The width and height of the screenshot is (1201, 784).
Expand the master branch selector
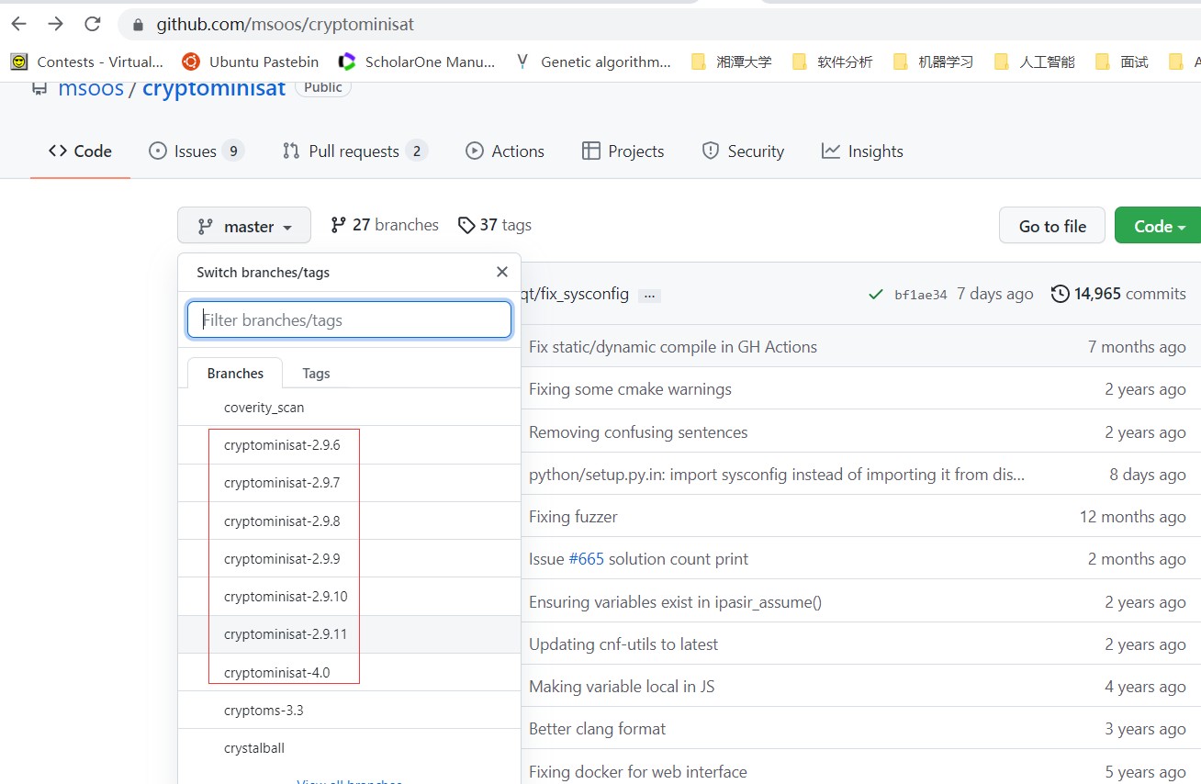pyautogui.click(x=244, y=225)
